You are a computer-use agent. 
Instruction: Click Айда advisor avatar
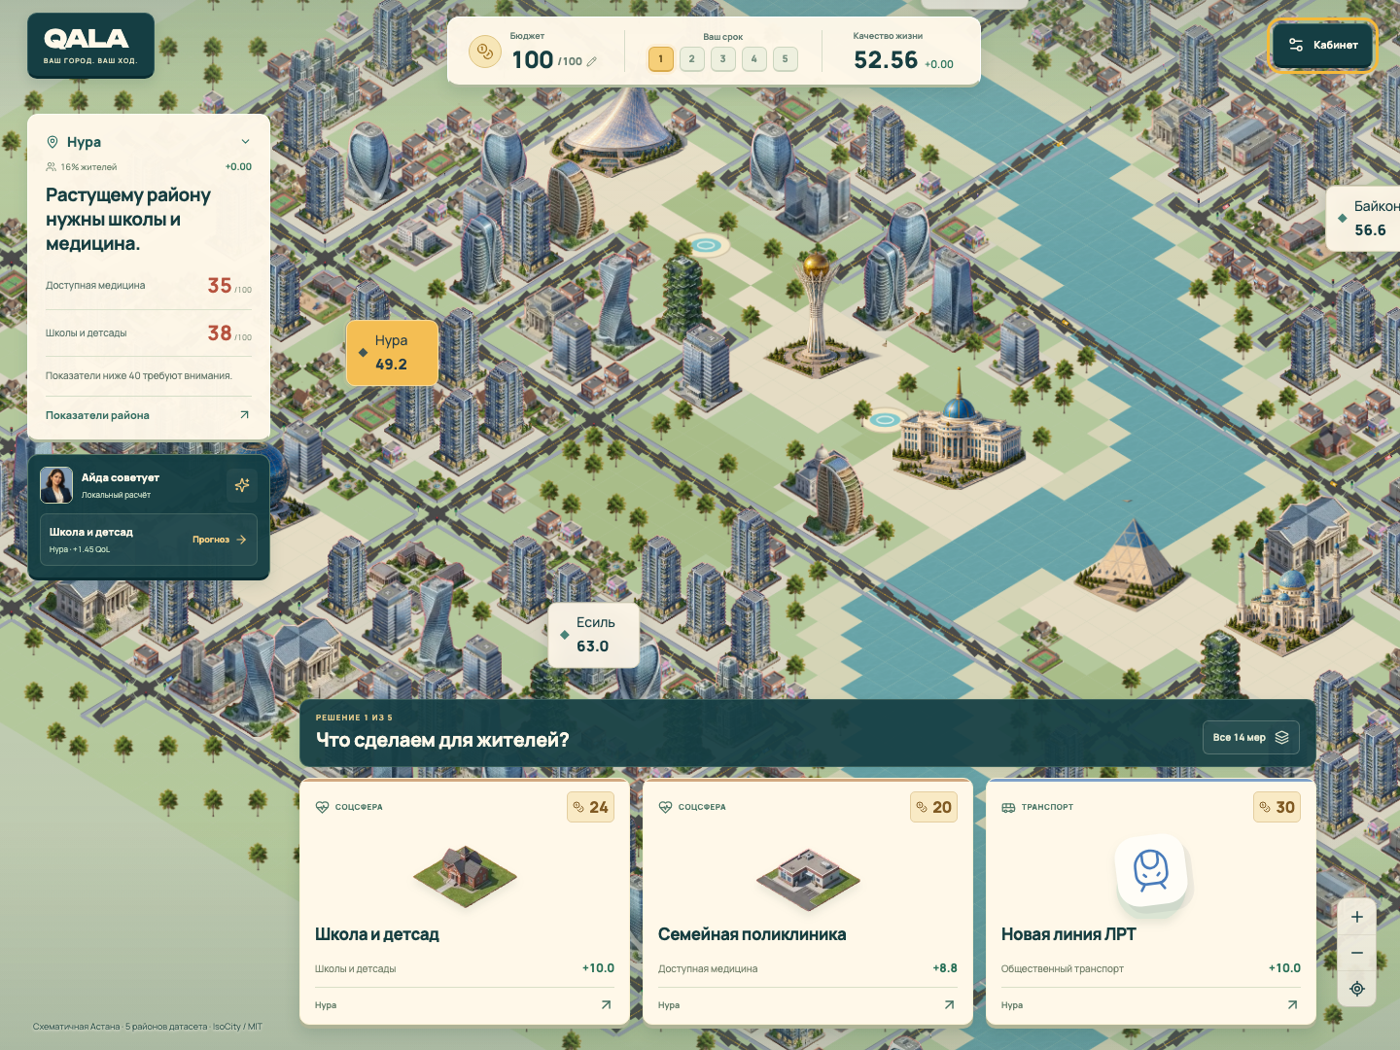tap(56, 485)
